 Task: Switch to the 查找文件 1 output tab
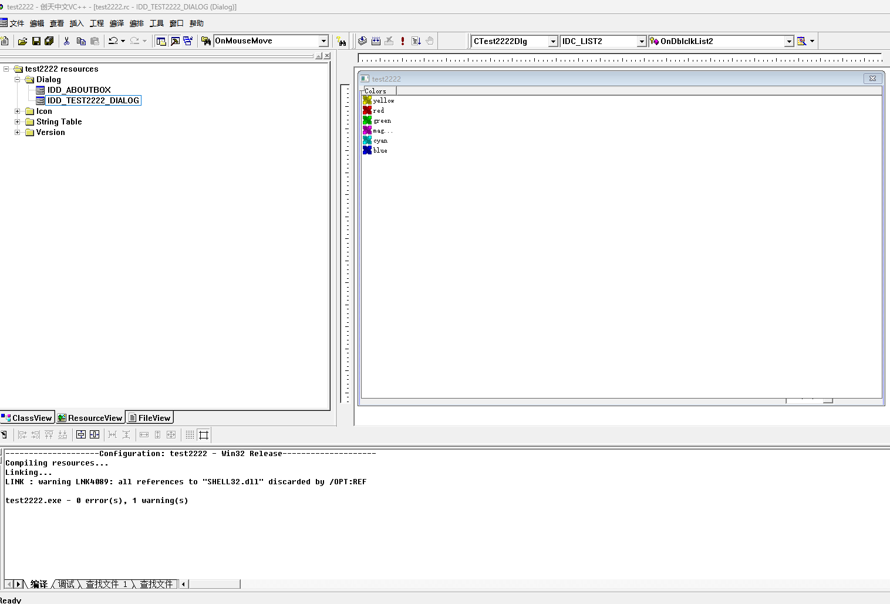click(x=106, y=584)
